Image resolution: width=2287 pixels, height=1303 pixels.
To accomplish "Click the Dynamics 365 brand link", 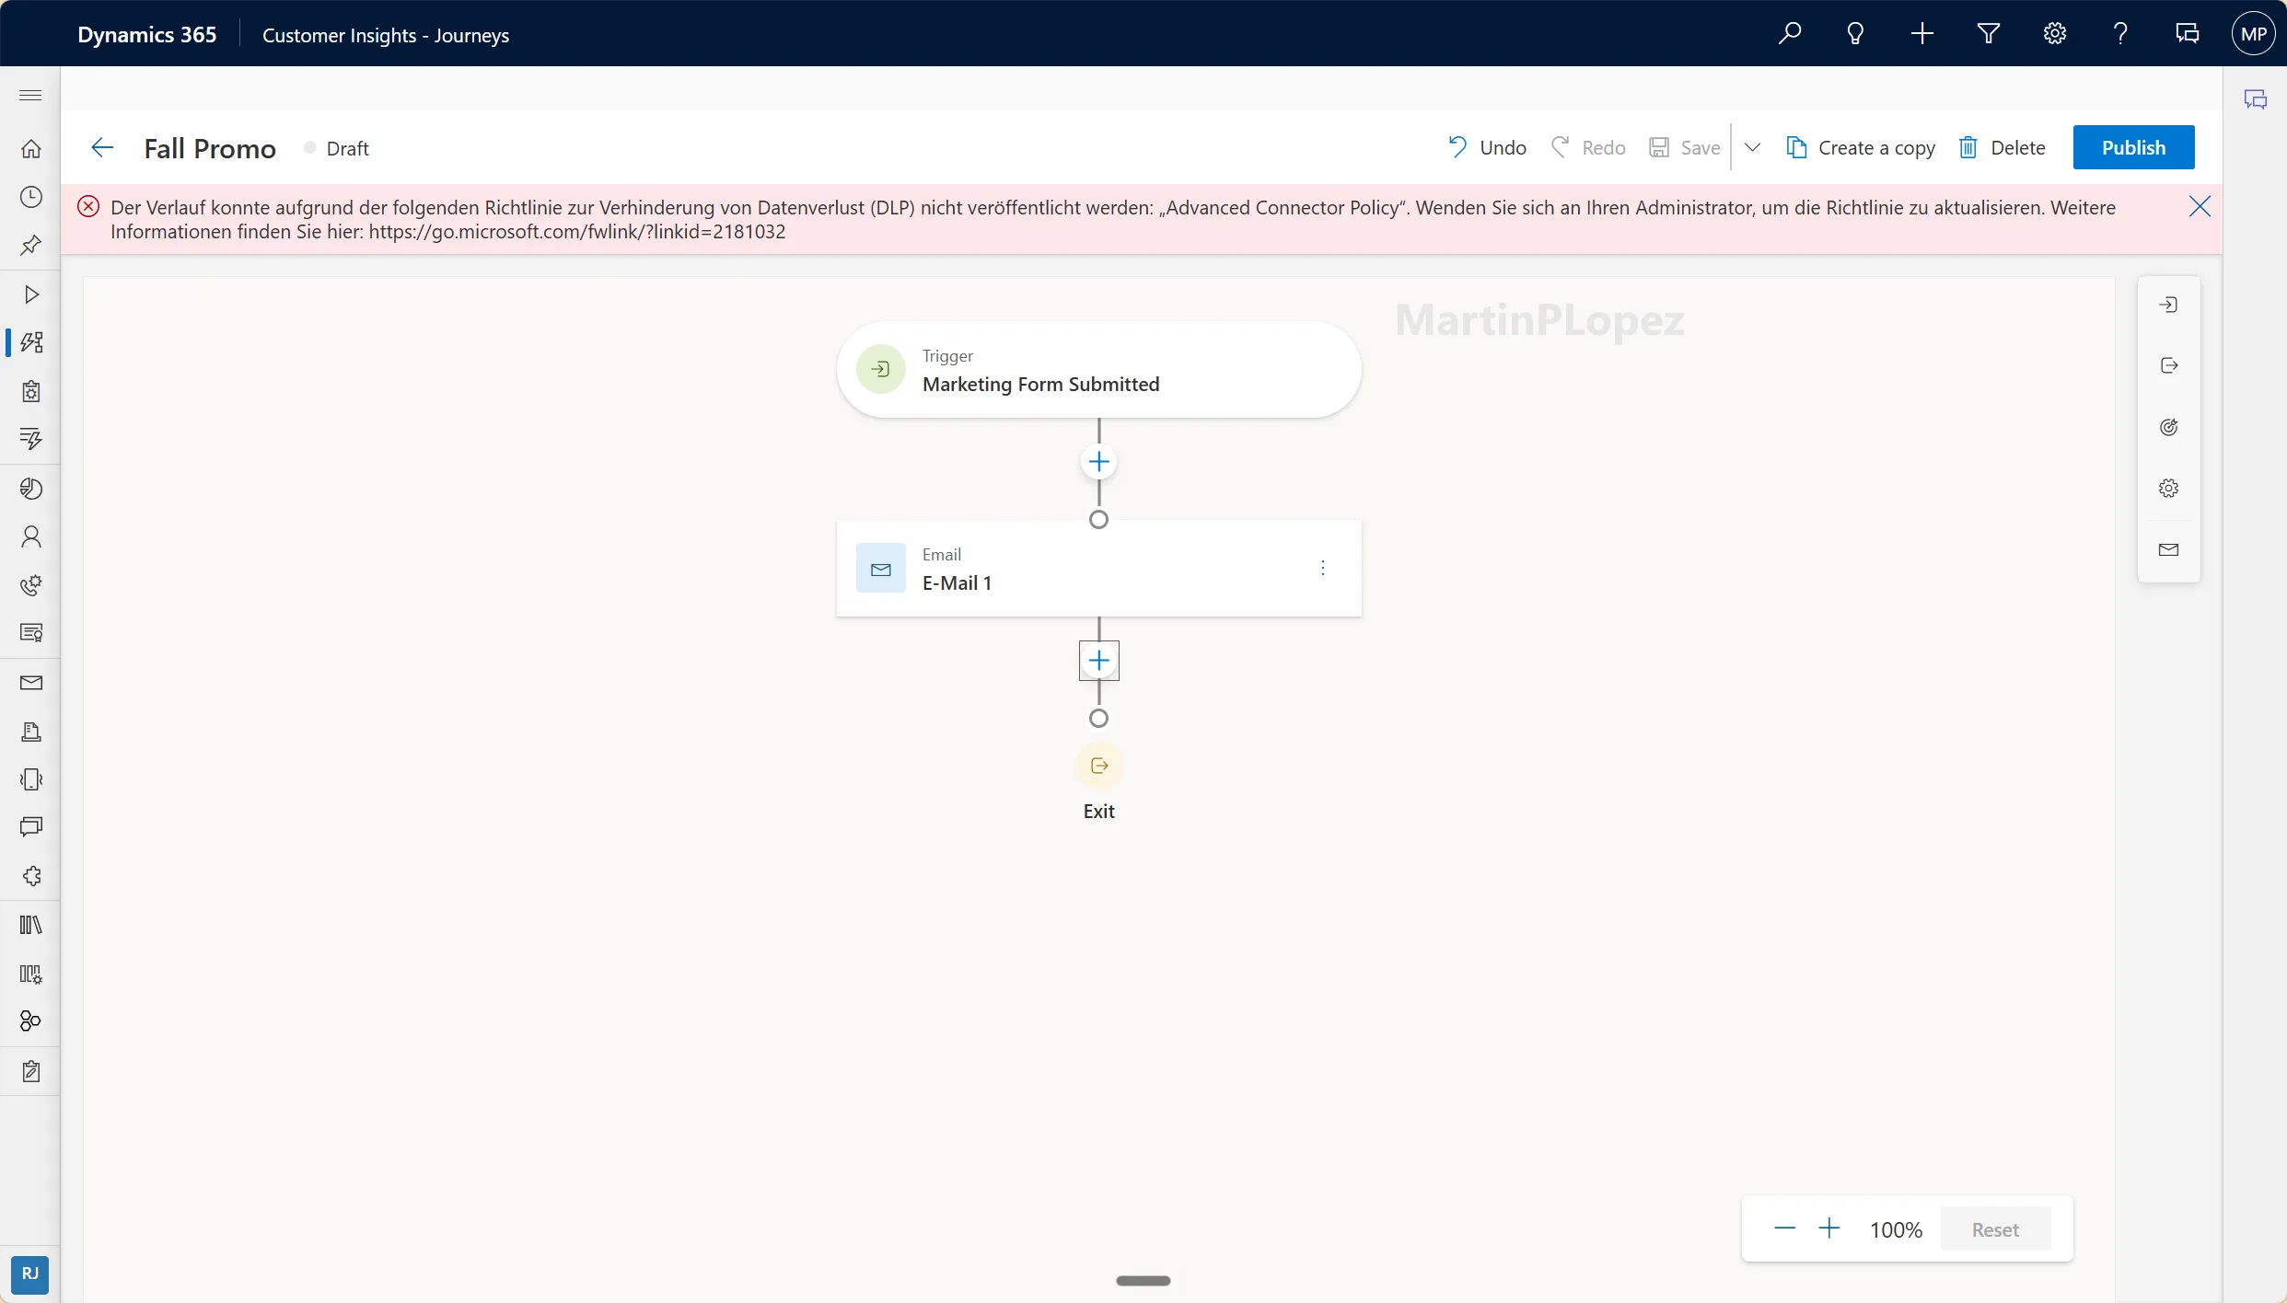I will tap(147, 34).
